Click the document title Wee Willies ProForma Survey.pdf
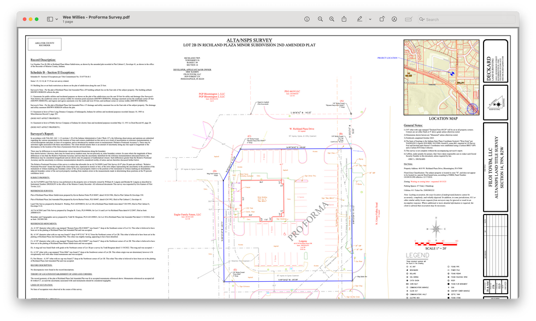536x321 pixels. tap(96, 16)
